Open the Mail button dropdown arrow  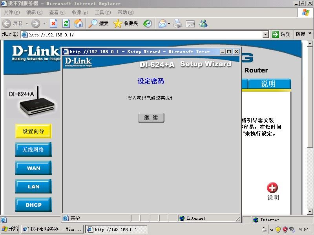pyautogui.click(x=169, y=24)
